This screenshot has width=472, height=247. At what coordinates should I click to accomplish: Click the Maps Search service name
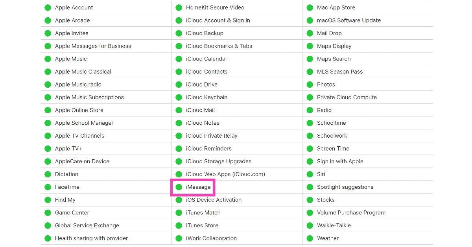click(334, 59)
